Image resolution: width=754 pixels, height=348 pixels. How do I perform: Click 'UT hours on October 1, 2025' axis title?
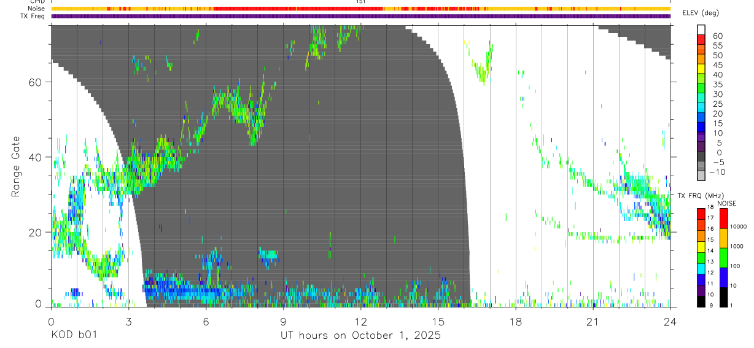(360, 335)
